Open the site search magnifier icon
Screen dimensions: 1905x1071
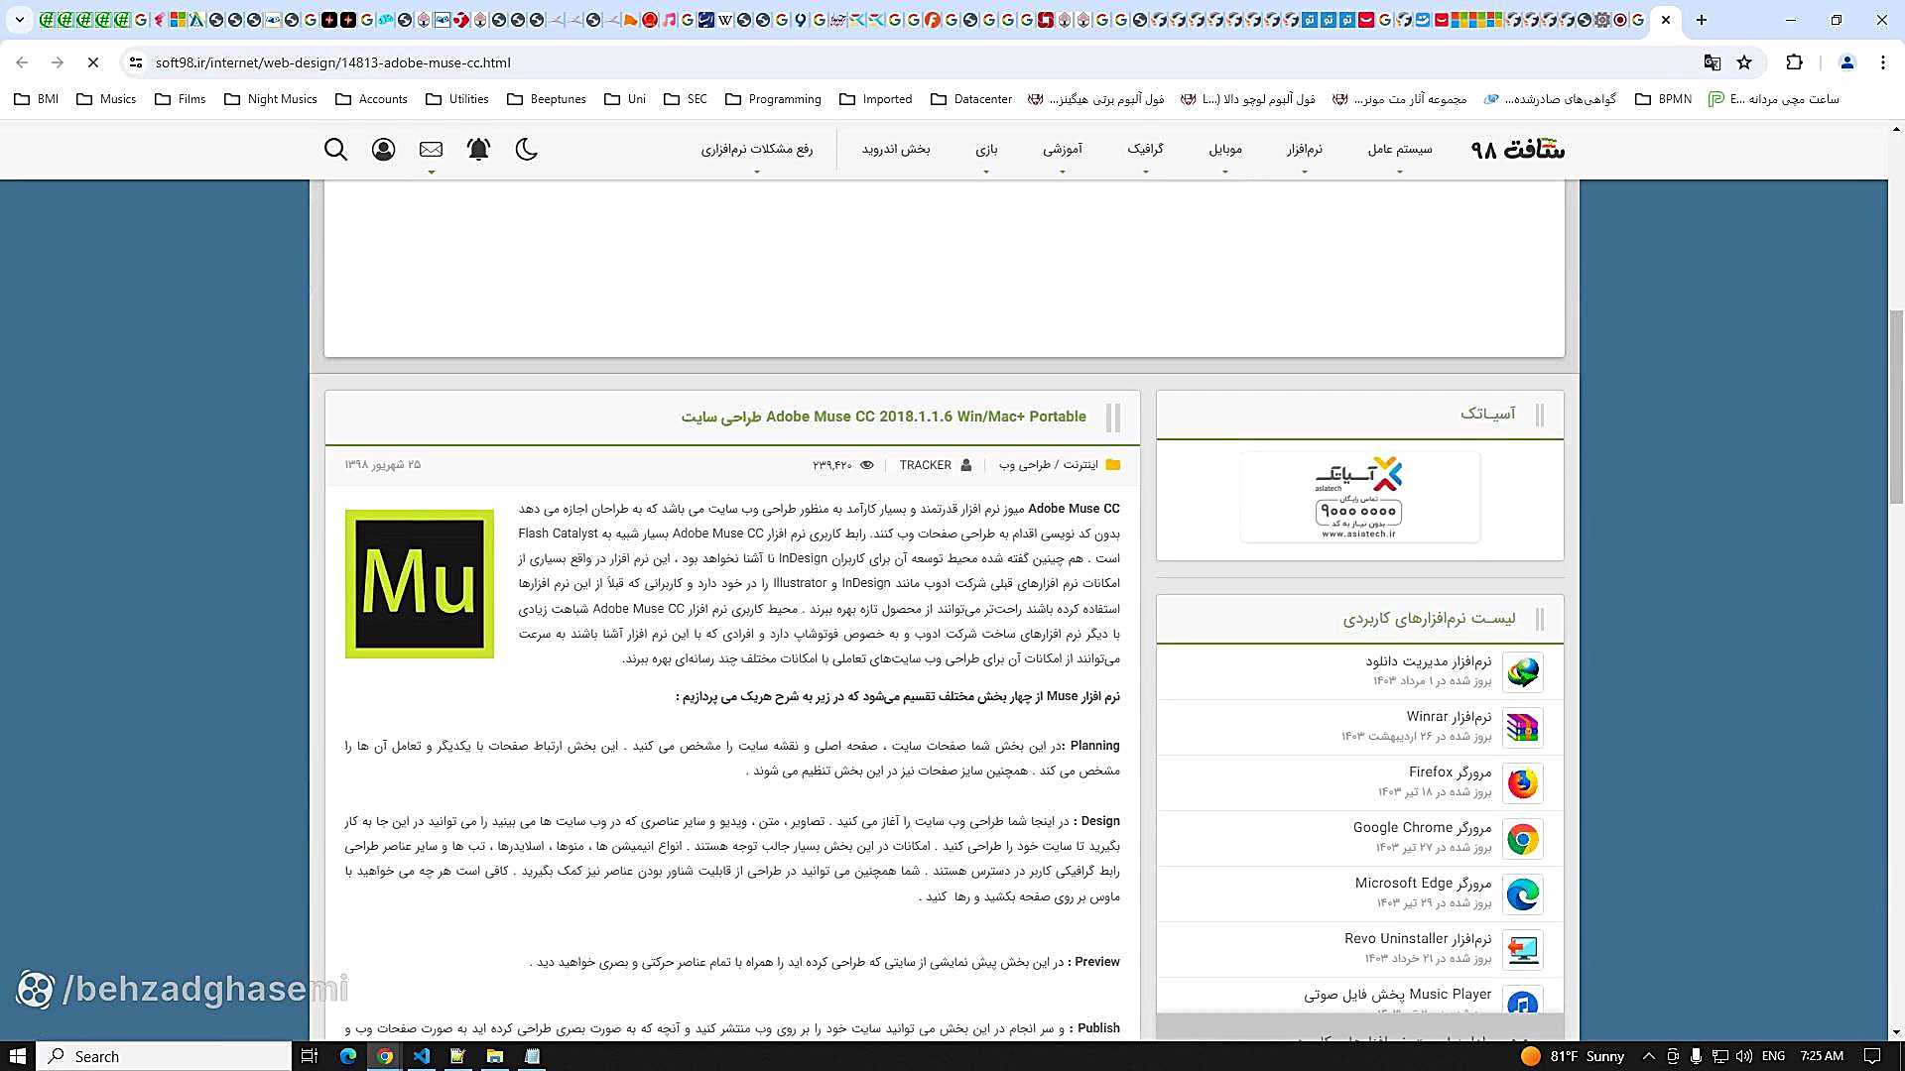click(x=336, y=150)
